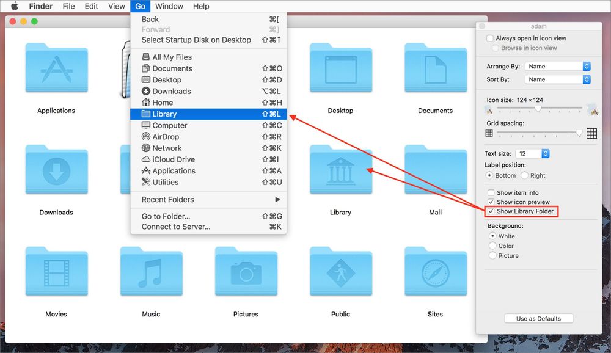Open the Pictures folder icon

coord(246,271)
